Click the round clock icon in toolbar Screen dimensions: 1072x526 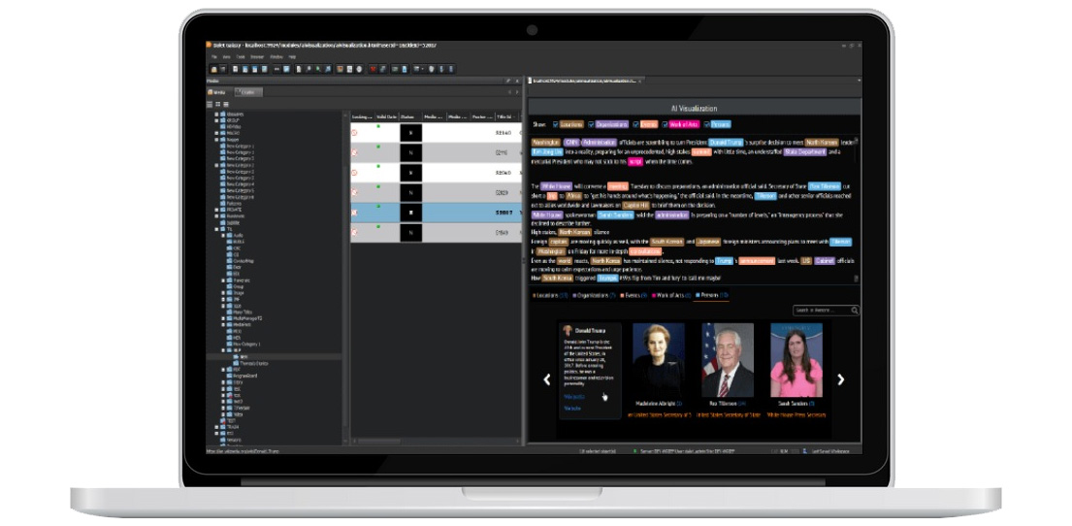[x=359, y=69]
